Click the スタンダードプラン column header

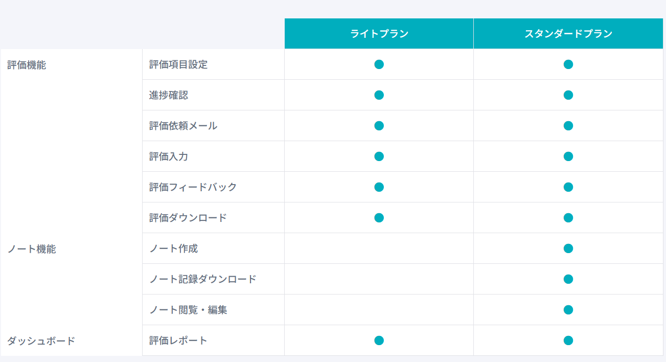568,34
